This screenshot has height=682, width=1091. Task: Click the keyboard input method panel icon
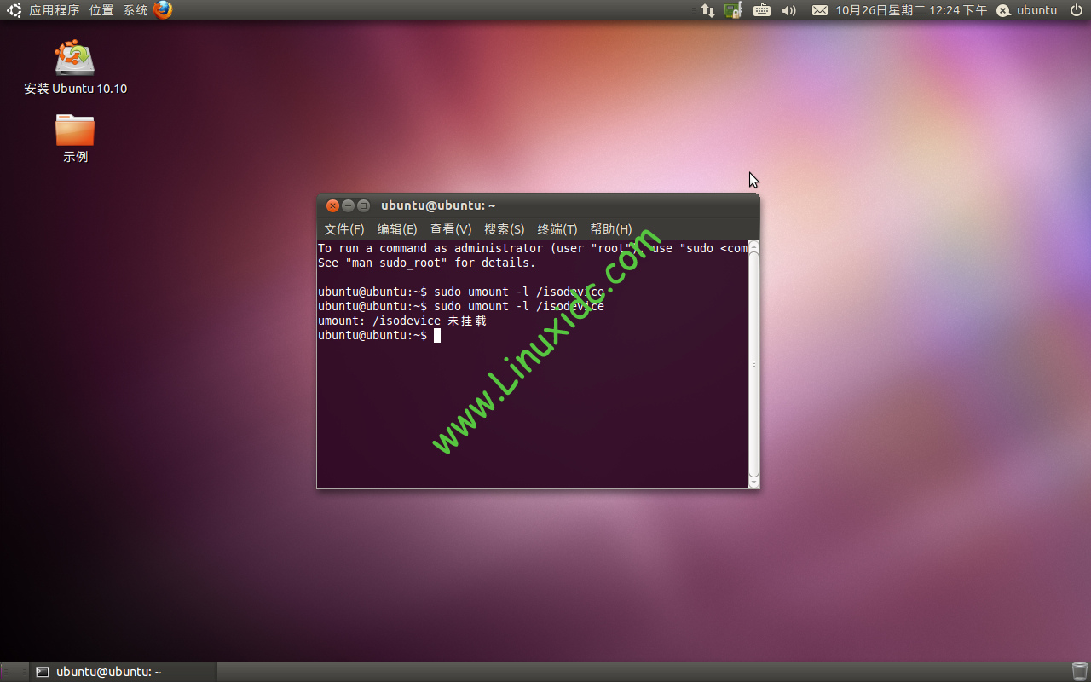coord(761,11)
